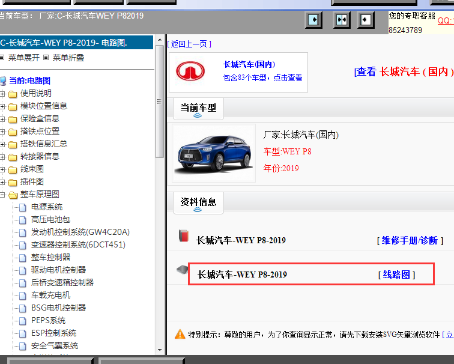454x364 pixels.
Task: Click the 当前:电路图 tree root
Action: pos(29,81)
